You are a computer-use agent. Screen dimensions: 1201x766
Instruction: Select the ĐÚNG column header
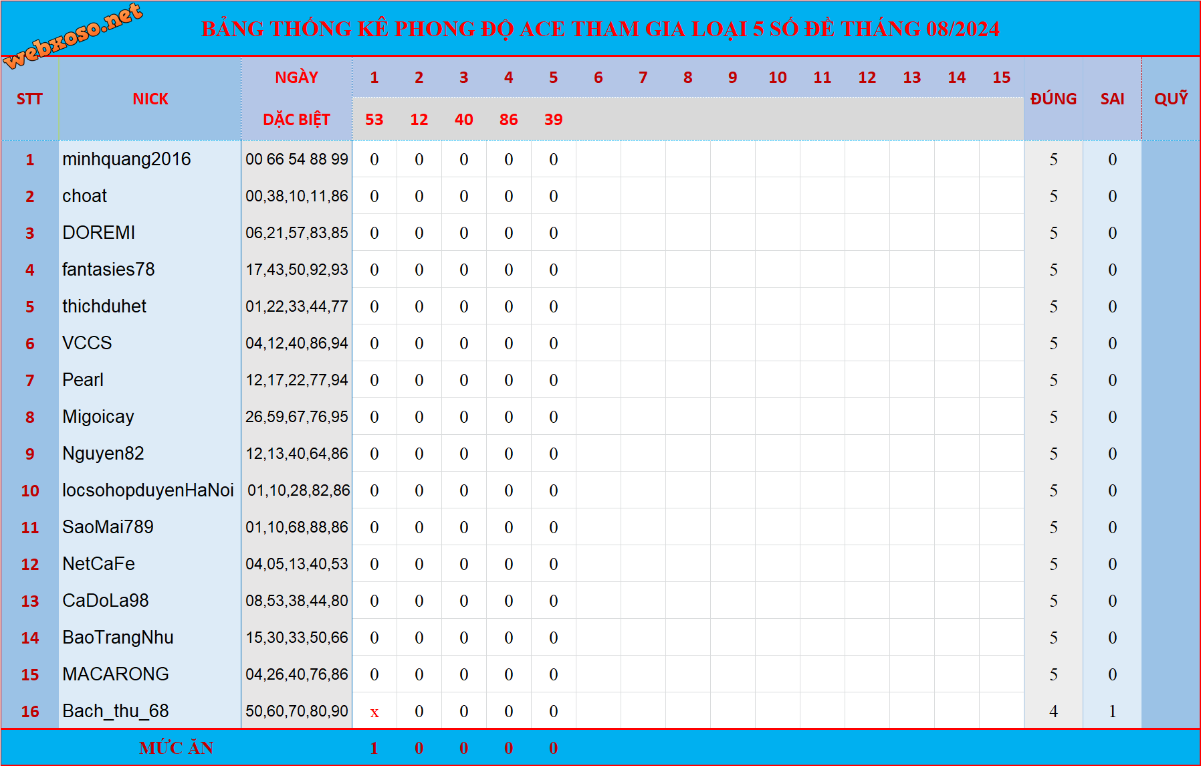pyautogui.click(x=1053, y=99)
